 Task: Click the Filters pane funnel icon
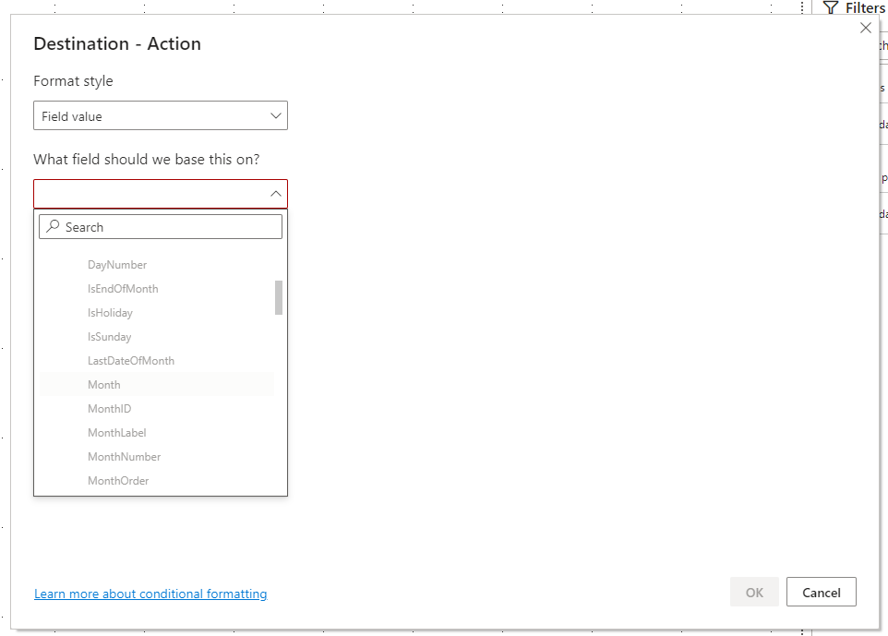tap(830, 7)
